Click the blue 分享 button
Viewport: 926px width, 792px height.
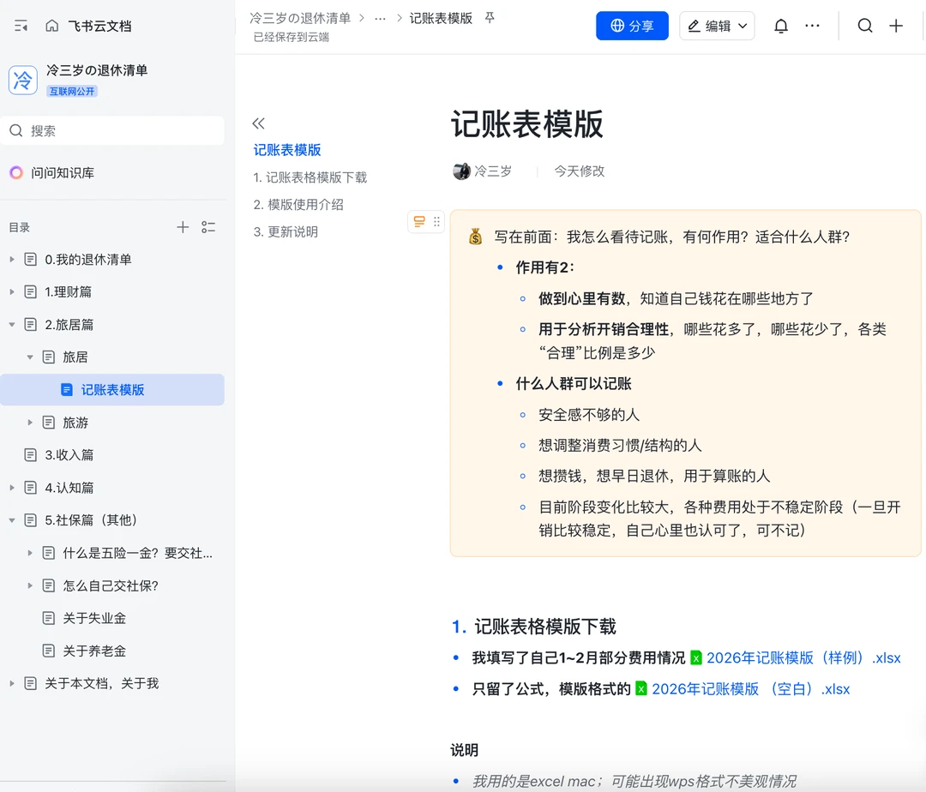point(632,26)
